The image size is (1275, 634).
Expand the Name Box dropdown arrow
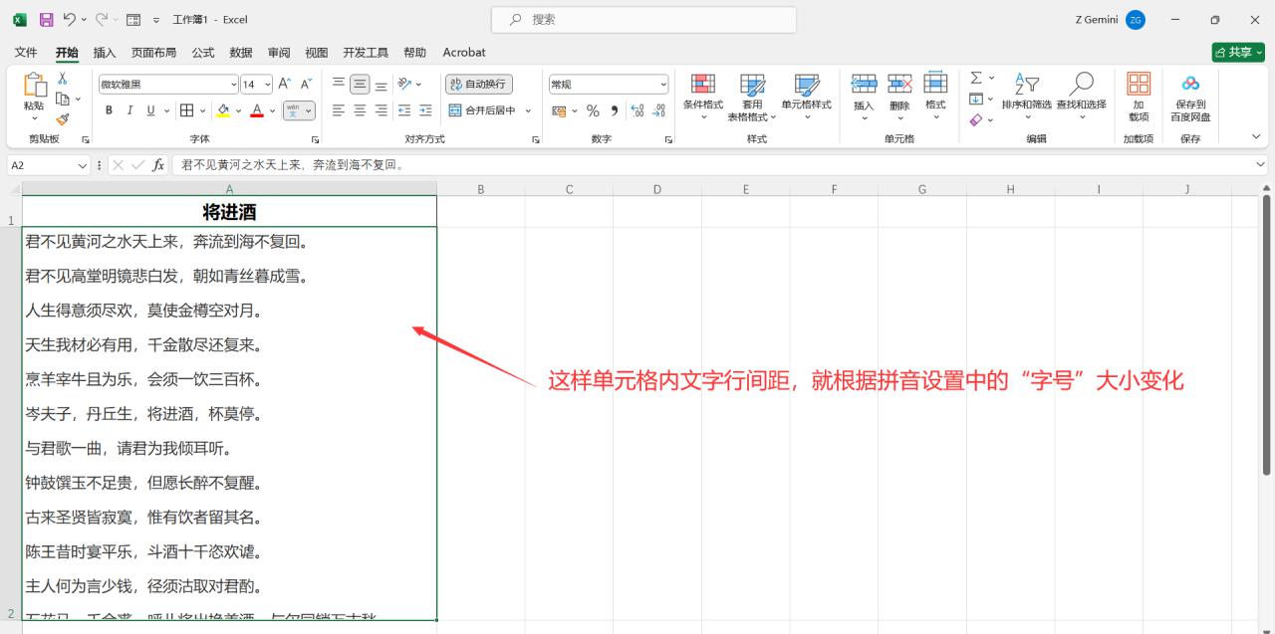coord(83,165)
